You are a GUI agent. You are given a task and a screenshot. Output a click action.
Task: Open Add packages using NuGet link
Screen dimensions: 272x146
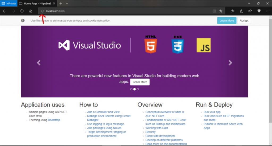point(104,128)
